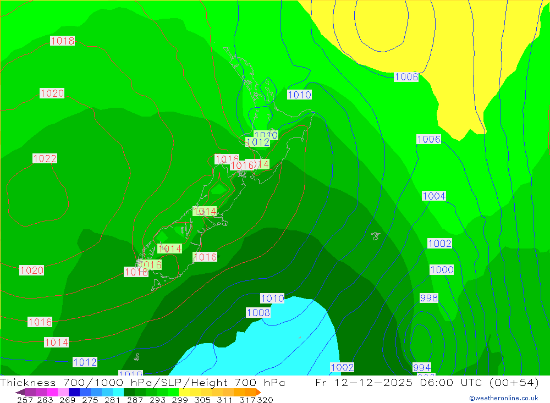
Task: Select the 1010 label just above 1008
Action: pos(272,299)
